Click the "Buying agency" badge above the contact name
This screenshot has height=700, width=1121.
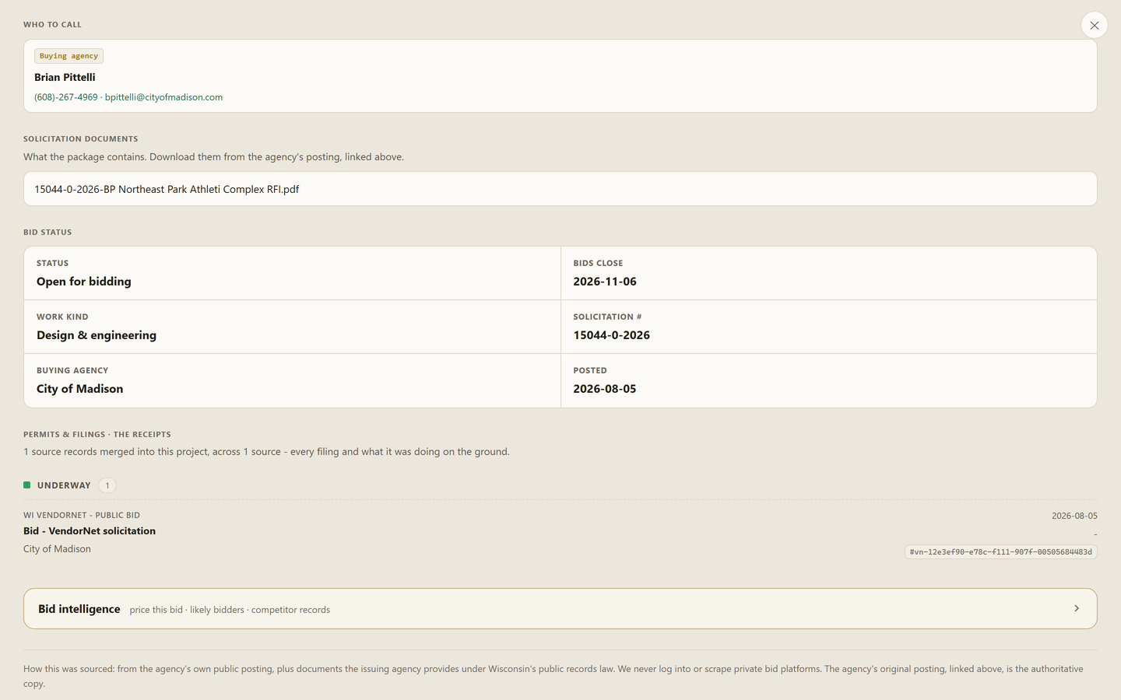pos(69,56)
